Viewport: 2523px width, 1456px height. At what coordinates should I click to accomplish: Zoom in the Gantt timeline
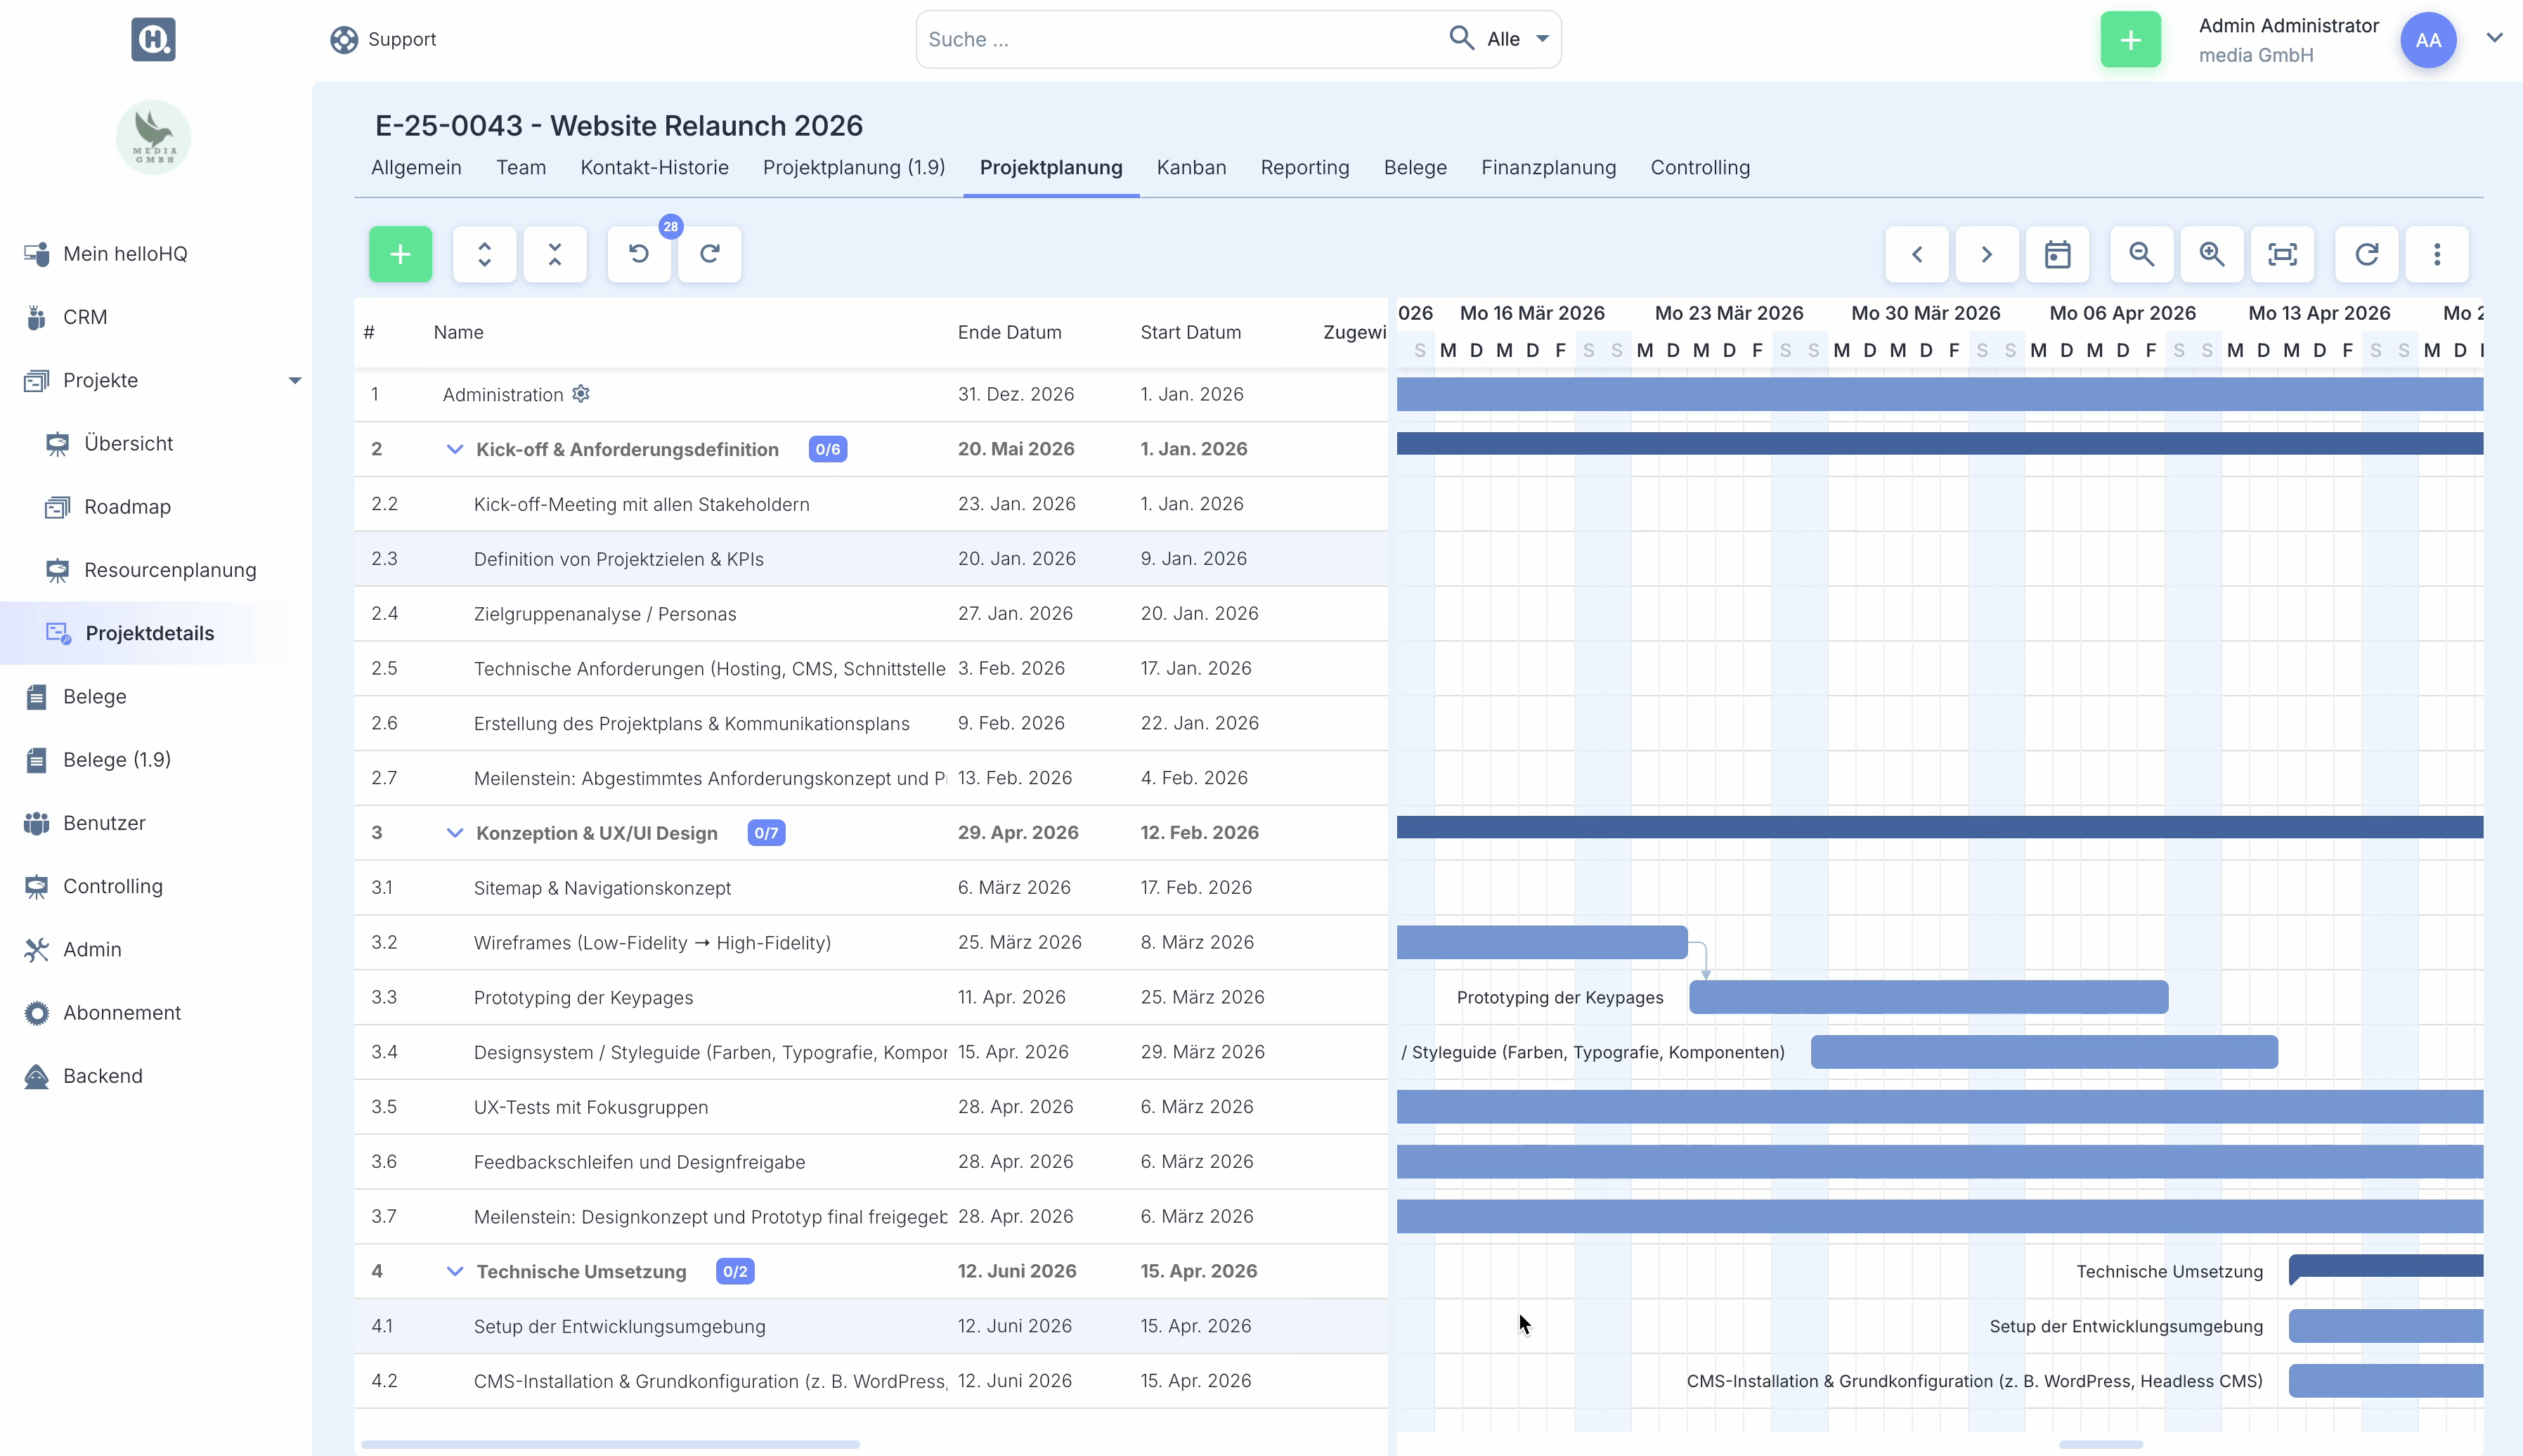2211,254
